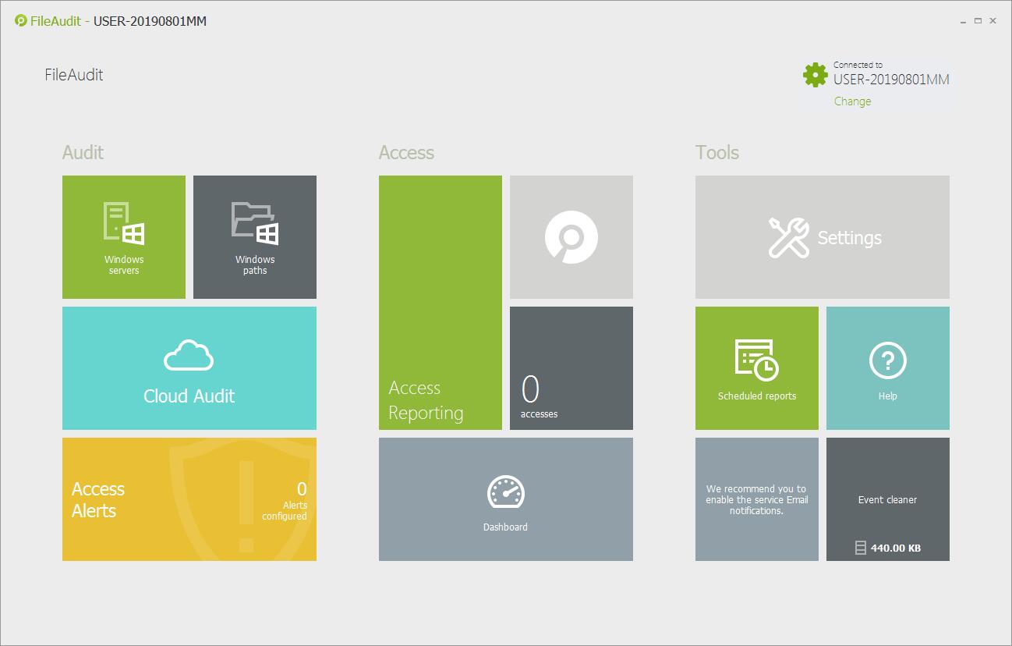Open the Windows paths tile
The image size is (1012, 646).
pos(255,237)
